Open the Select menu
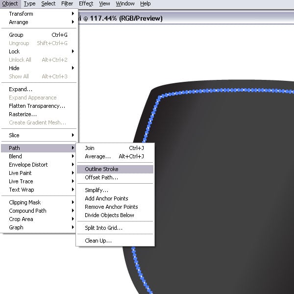 [48, 3]
